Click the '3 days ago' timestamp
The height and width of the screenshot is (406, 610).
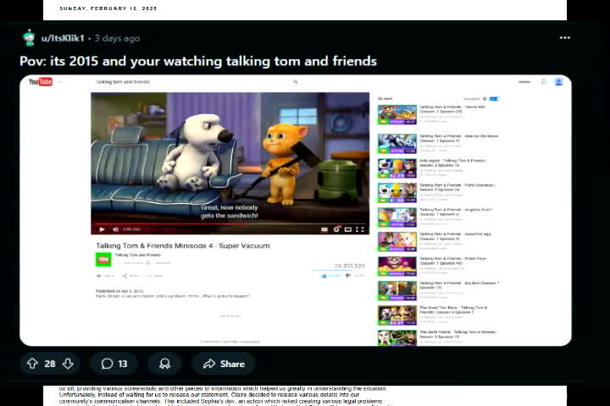(x=117, y=38)
